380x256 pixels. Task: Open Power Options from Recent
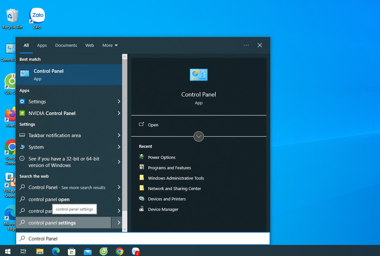click(x=162, y=157)
